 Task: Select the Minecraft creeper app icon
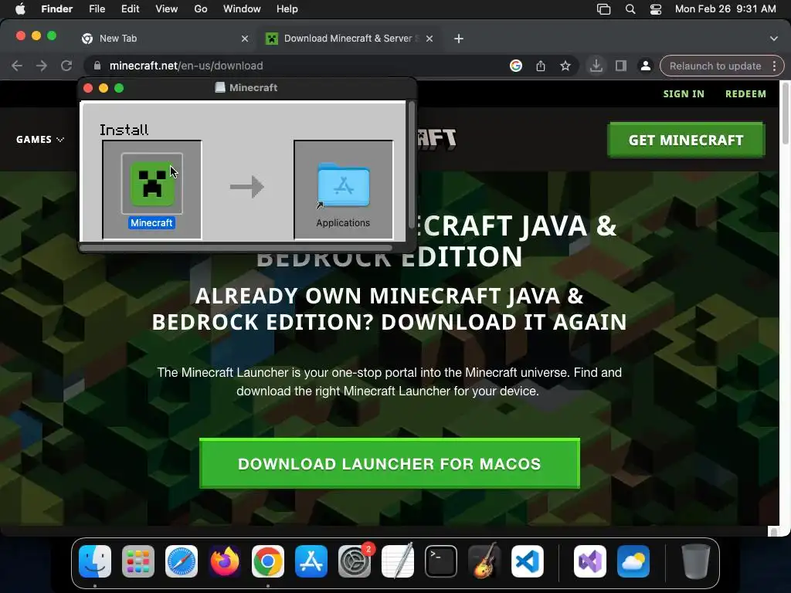(x=152, y=184)
